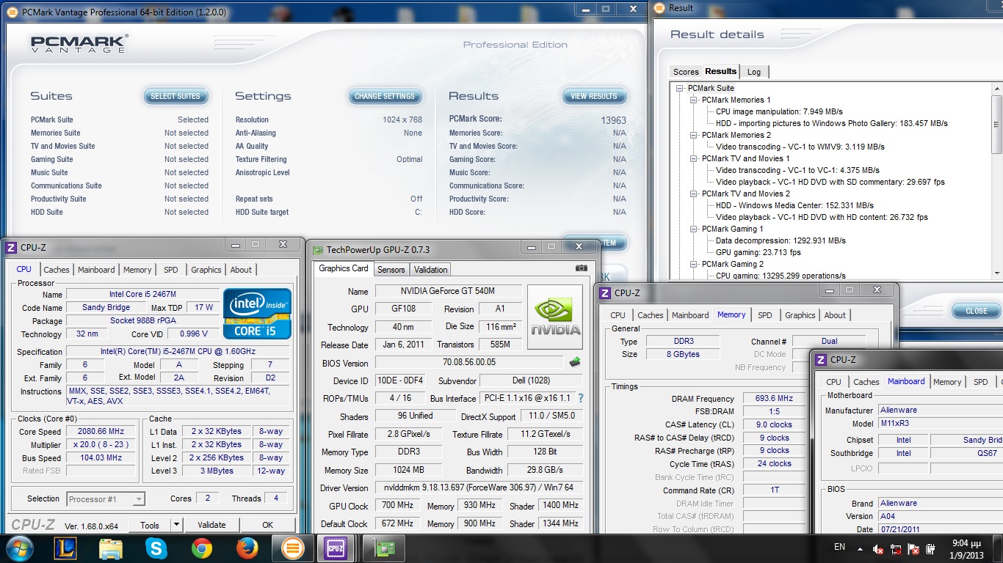Click title bar icon of CPU-Z Memory window
Image resolution: width=1003 pixels, height=563 pixels.
[x=605, y=293]
